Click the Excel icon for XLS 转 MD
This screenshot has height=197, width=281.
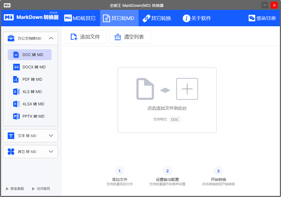[x=16, y=92]
